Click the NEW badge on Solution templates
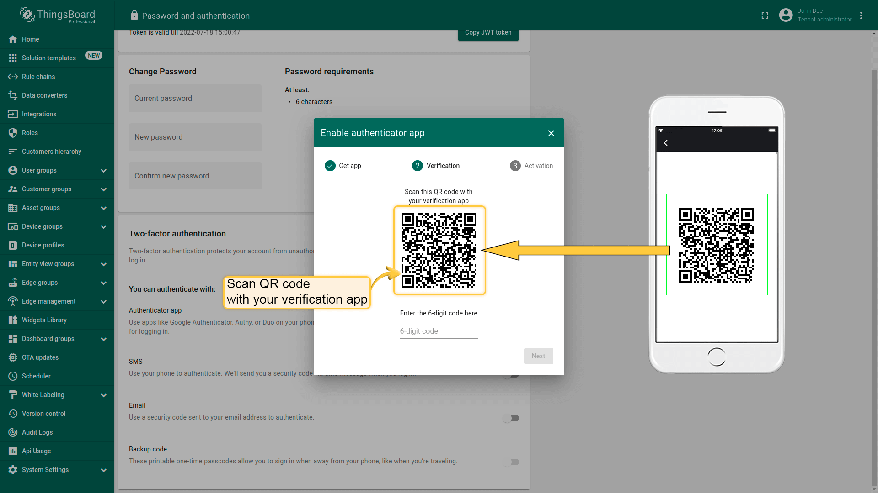878x493 pixels. point(94,56)
